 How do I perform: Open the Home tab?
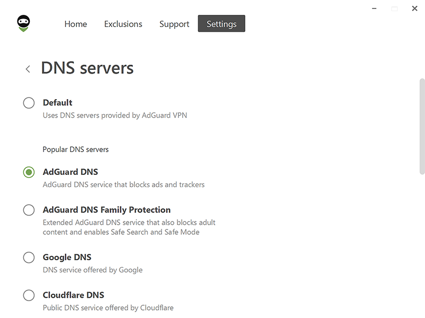75,24
